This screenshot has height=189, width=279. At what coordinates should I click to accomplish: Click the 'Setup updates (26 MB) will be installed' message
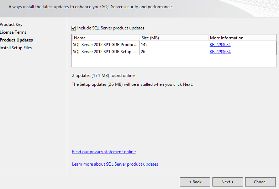point(132,84)
